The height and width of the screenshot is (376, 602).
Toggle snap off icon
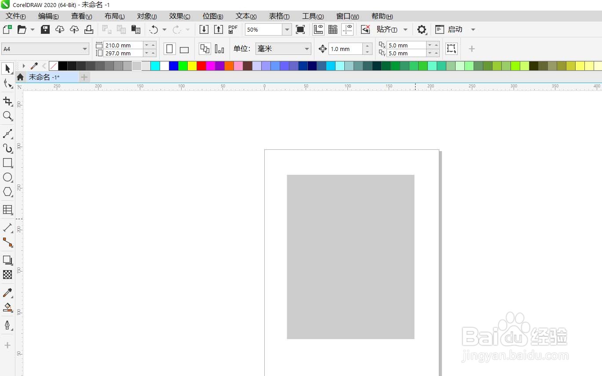point(365,29)
